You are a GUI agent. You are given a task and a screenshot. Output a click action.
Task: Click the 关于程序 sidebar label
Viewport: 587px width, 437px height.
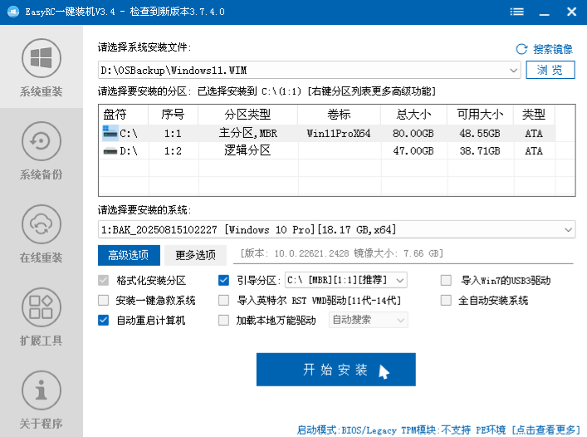point(42,424)
